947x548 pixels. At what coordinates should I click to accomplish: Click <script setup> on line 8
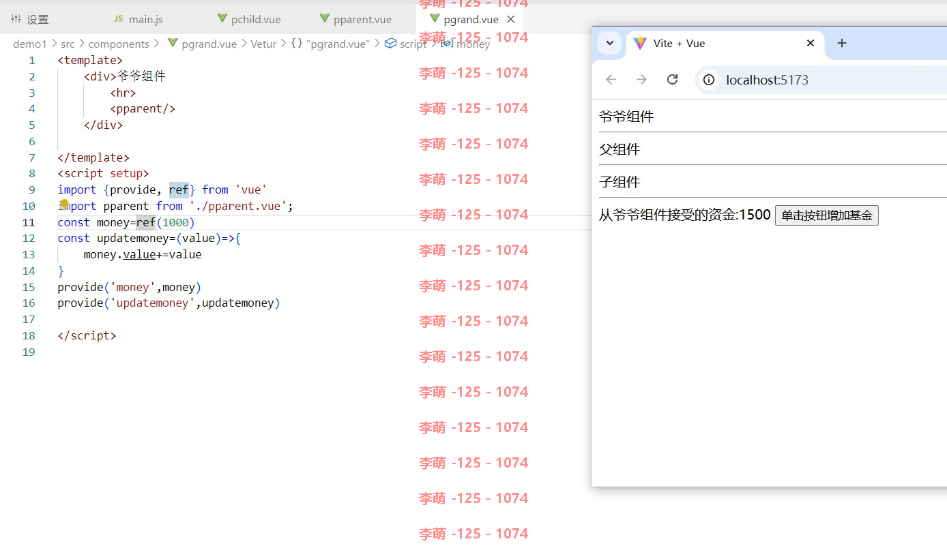coord(103,173)
